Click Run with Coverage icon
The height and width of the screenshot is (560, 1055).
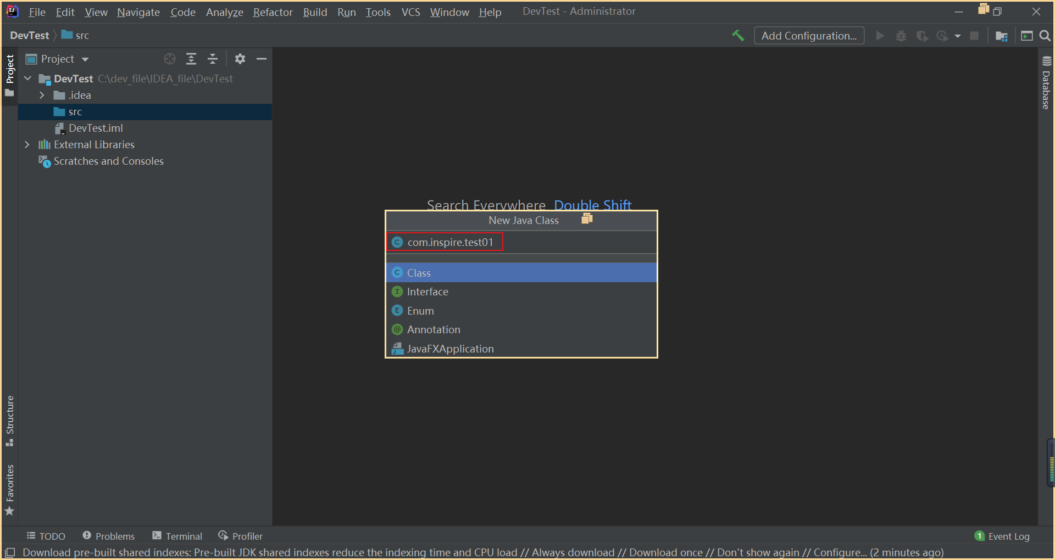[x=922, y=36]
